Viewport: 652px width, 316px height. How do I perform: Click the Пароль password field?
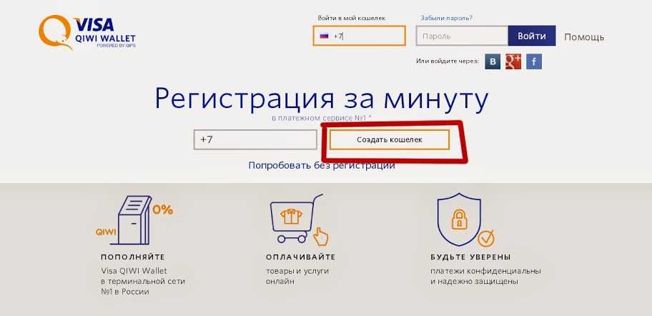click(x=462, y=36)
